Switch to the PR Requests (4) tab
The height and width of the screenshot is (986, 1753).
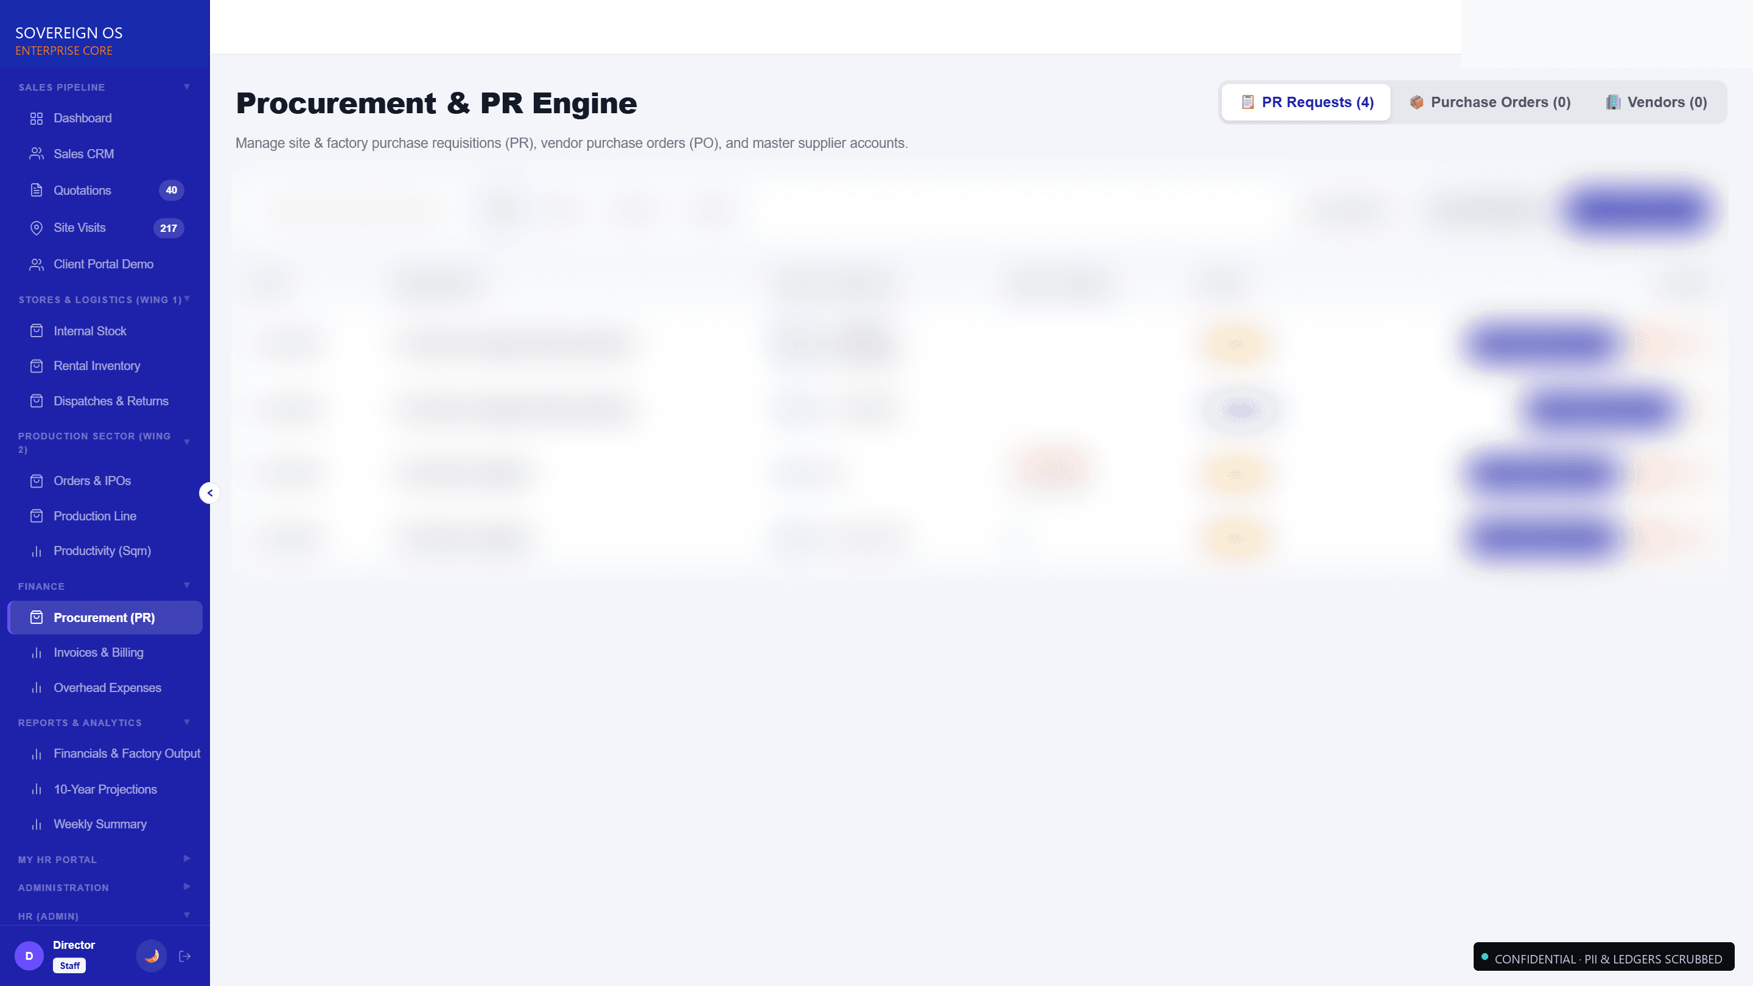[x=1306, y=102]
